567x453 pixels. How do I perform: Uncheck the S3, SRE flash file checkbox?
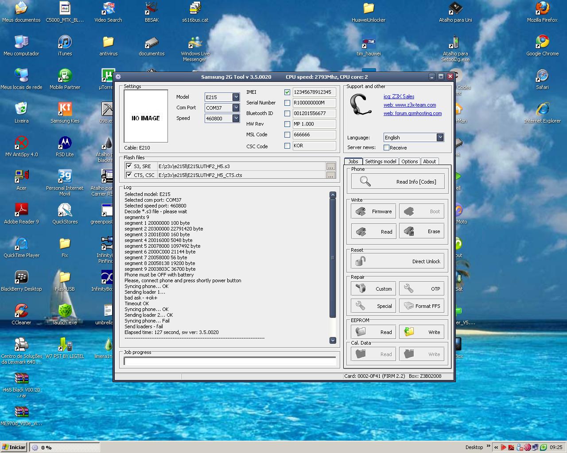click(x=129, y=166)
